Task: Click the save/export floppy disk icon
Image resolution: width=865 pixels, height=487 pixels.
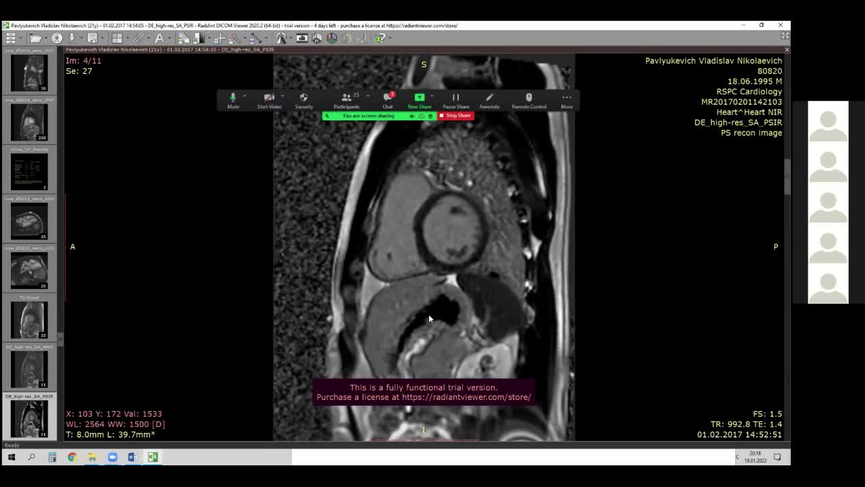Action: (93, 38)
